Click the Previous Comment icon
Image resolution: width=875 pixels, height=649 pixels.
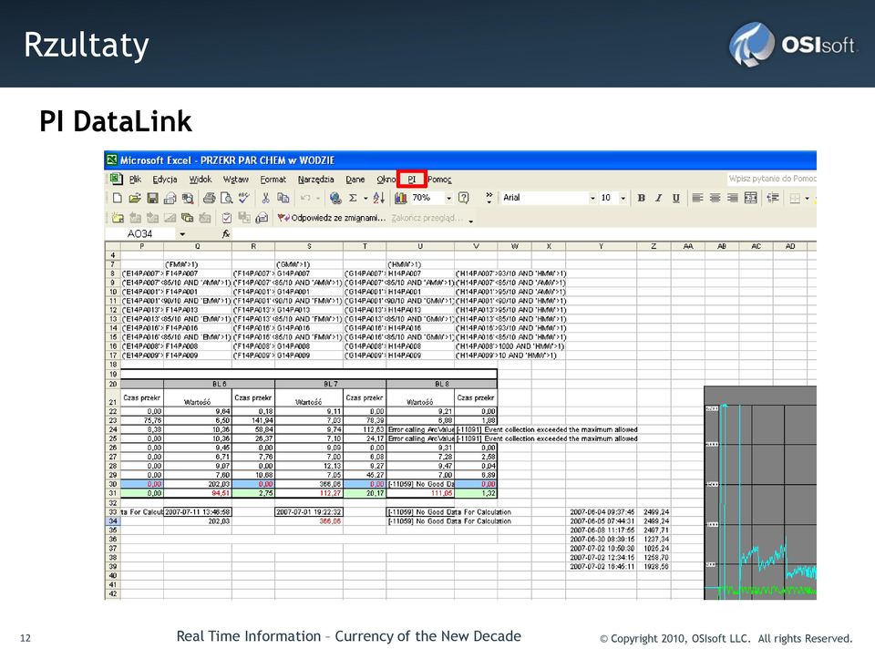(x=135, y=218)
